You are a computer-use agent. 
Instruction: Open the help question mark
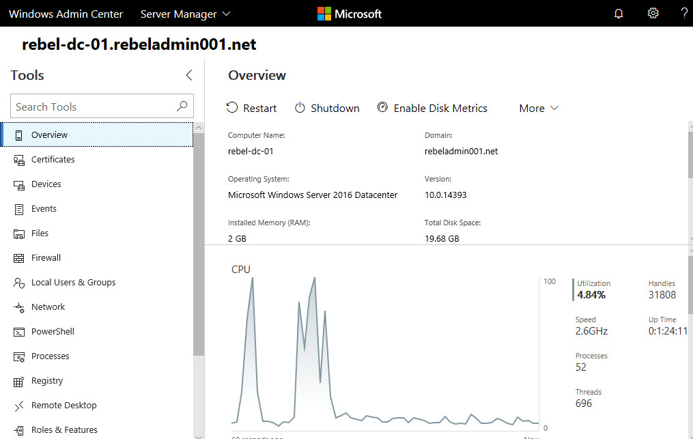point(684,13)
